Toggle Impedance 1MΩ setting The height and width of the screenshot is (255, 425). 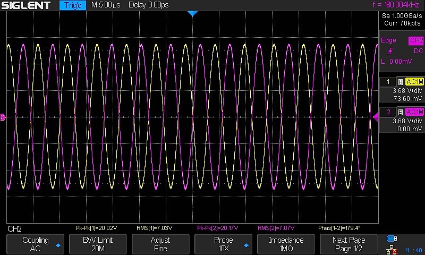click(x=286, y=244)
